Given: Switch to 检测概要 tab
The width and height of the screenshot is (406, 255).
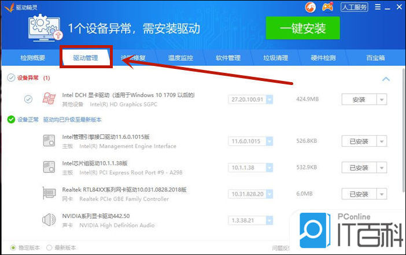Looking at the screenshot, I should tap(33, 58).
